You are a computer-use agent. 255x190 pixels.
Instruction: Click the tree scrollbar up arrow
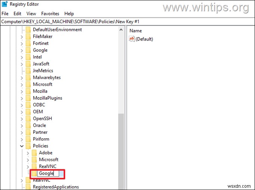[x=121, y=30]
